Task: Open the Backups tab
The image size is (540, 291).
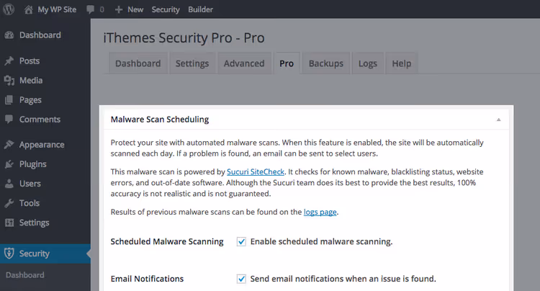Action: tap(326, 63)
